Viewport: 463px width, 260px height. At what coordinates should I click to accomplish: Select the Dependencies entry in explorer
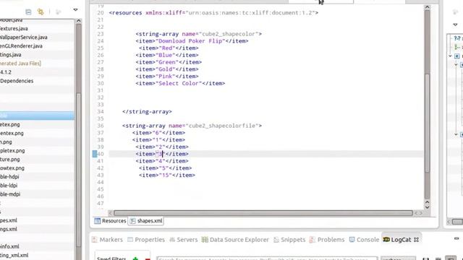point(17,81)
